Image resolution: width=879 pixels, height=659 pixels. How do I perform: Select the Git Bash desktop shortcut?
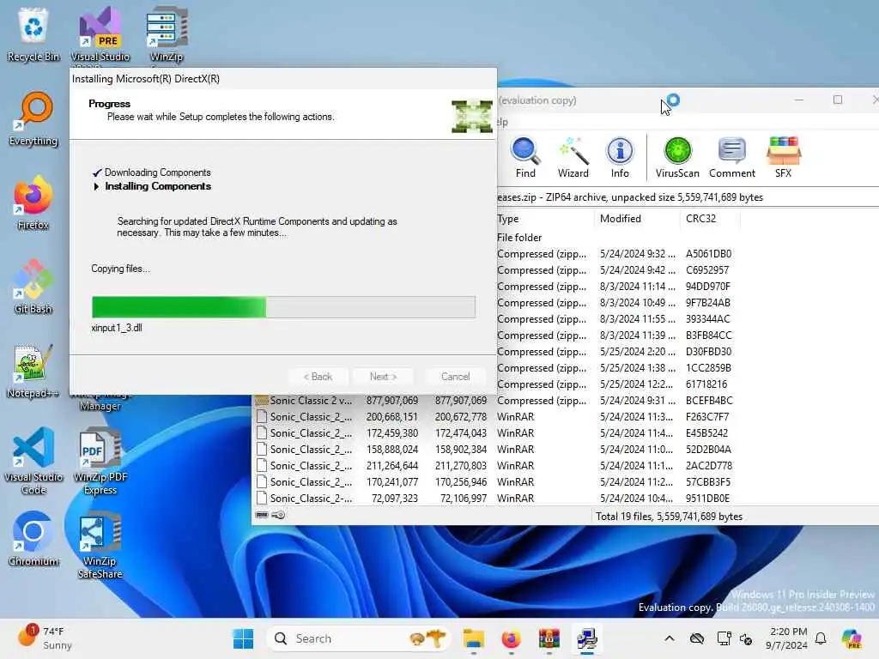coord(33,287)
